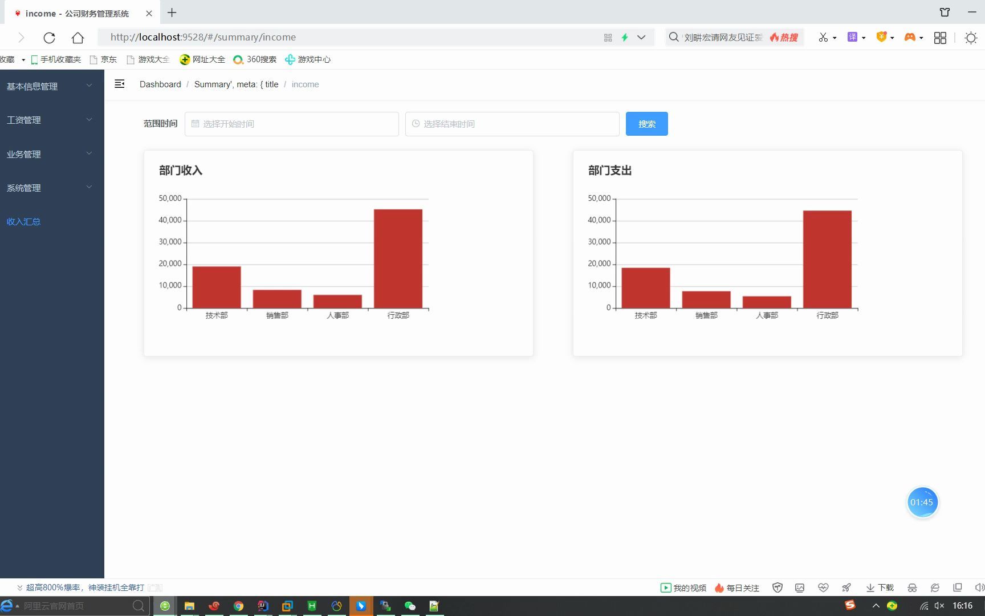Click the browser refresh icon
This screenshot has height=616, width=985.
click(50, 38)
